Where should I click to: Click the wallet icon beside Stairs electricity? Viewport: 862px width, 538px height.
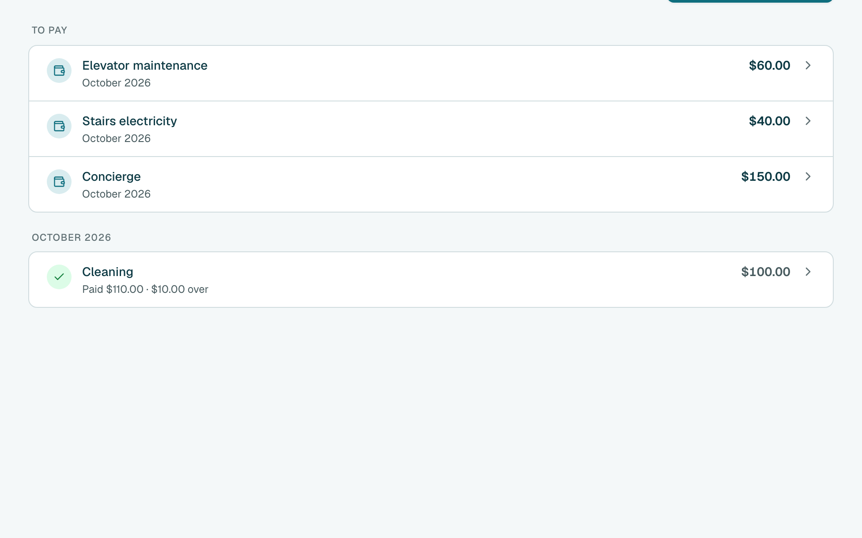pos(59,126)
